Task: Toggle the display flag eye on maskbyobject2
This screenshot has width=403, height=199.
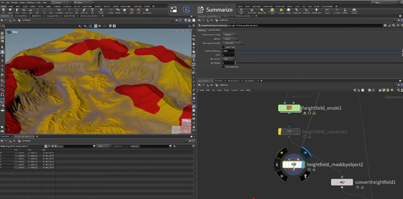Action: coord(306,153)
